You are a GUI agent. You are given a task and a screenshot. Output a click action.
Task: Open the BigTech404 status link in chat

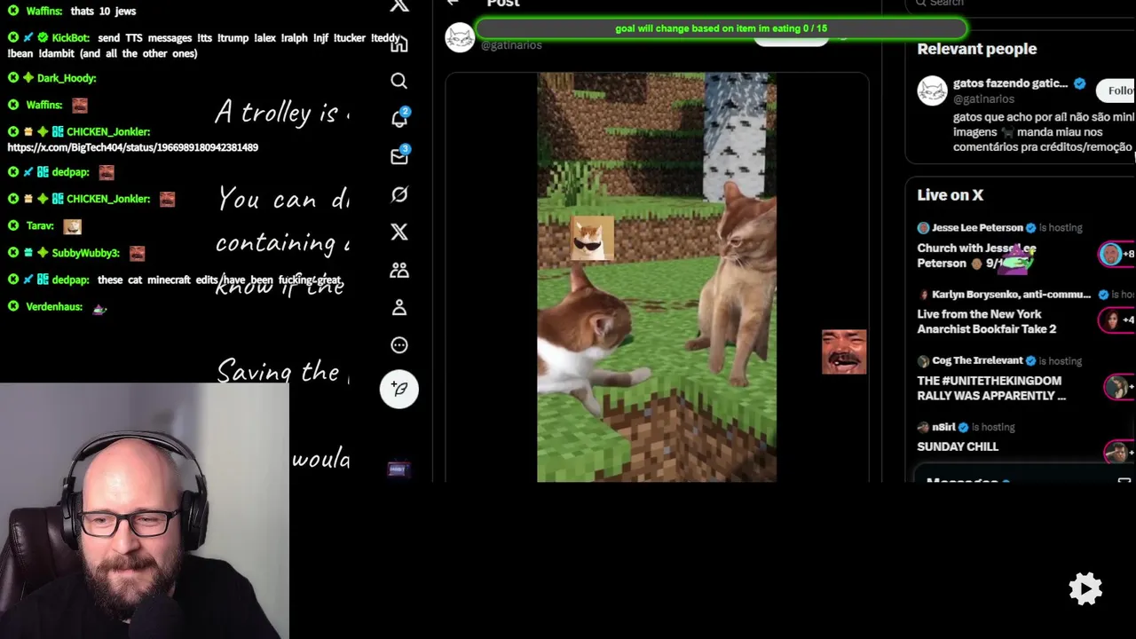pyautogui.click(x=133, y=147)
